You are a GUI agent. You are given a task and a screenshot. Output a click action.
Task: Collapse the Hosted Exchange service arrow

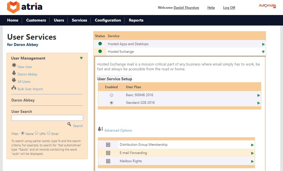[x=263, y=52]
